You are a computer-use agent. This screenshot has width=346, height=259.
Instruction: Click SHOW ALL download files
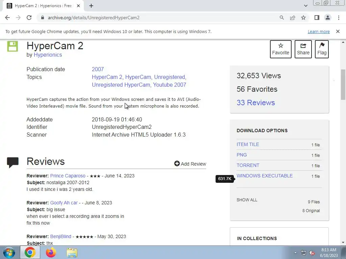click(247, 200)
